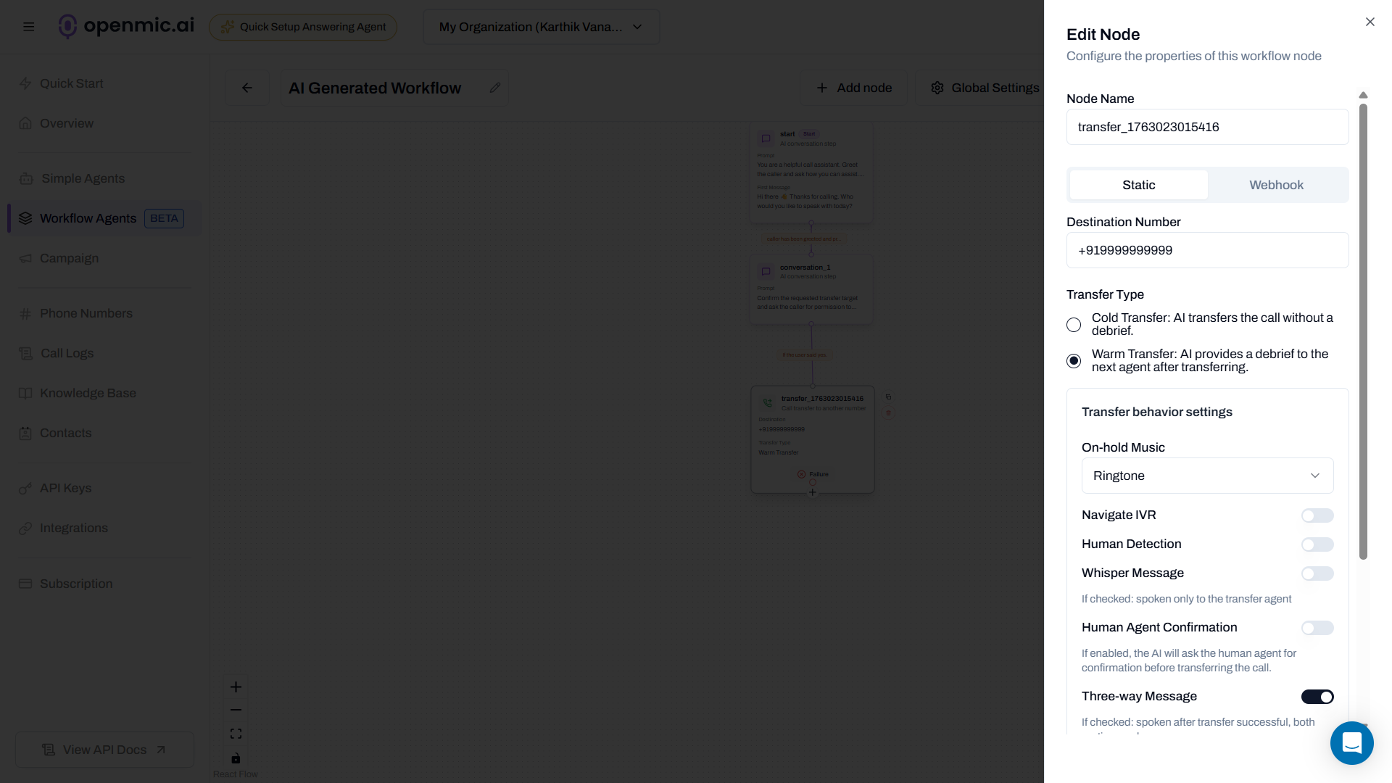Select the Static transfer tab
The image size is (1392, 783).
(x=1138, y=185)
